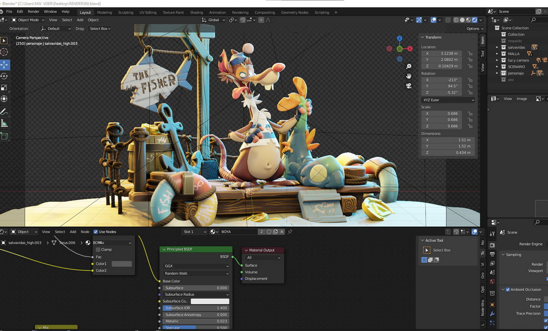
Task: Expand the personaje collection in outliner
Action: (x=497, y=73)
